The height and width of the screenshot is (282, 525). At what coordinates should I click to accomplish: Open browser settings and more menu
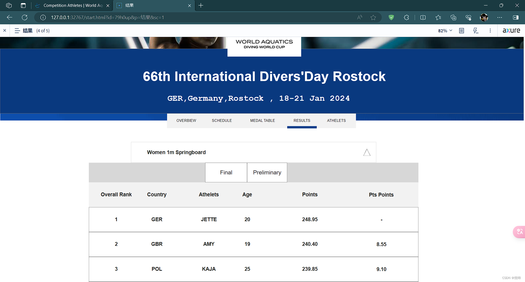pos(500,18)
